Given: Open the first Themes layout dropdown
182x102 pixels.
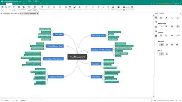Looking at the screenshot, I should click(x=161, y=35).
